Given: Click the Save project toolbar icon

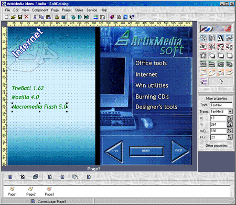Looking at the screenshot, I should 20,17.
